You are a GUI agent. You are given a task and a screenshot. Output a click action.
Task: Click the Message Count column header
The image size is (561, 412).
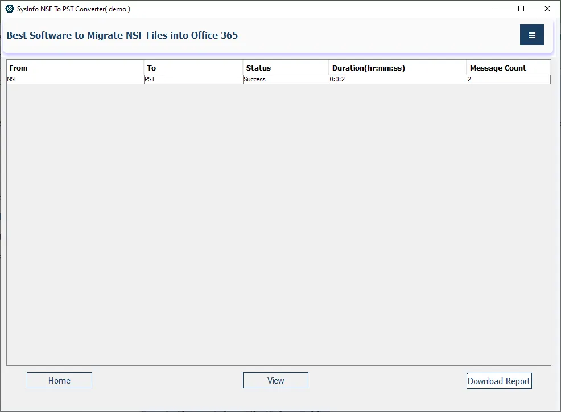(508, 68)
